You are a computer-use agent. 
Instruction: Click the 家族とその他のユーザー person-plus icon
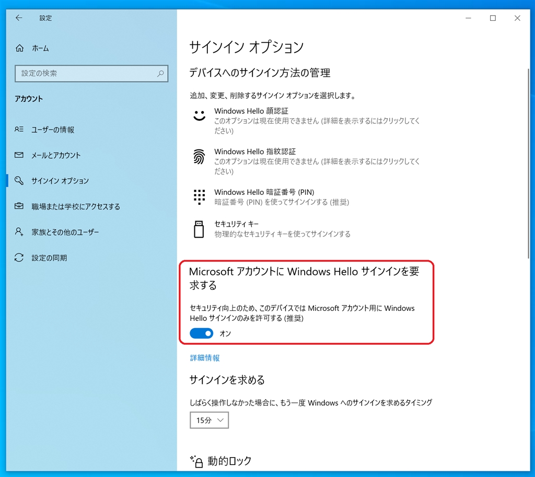(x=19, y=232)
